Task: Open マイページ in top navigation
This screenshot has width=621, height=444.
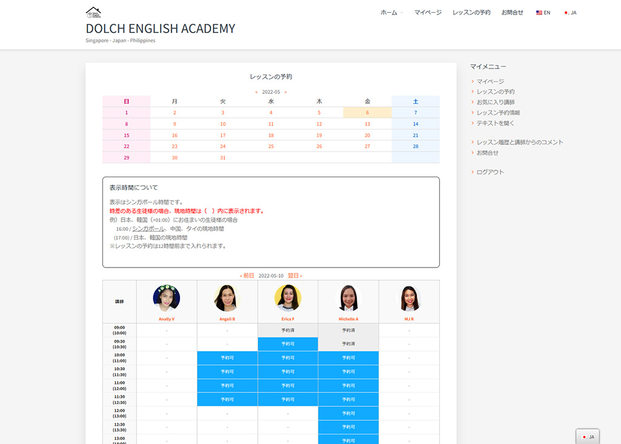Action: tap(428, 13)
